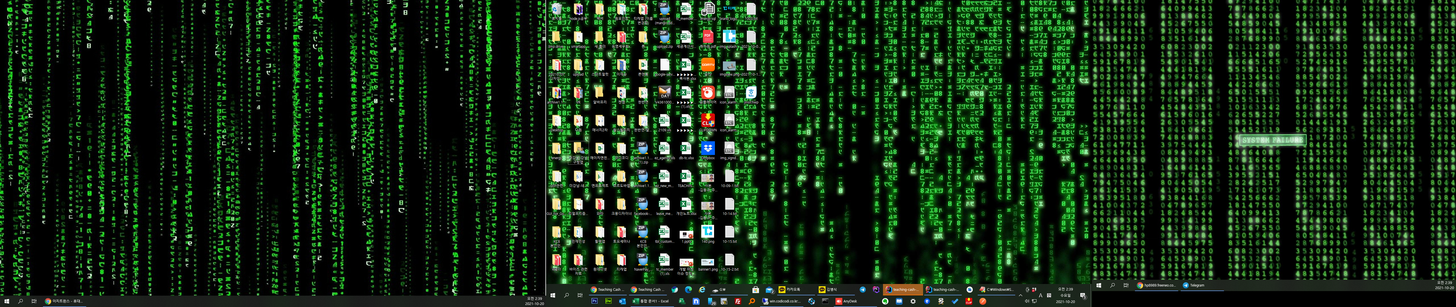1456x307 pixels.
Task: Switch to 이지트윈스 Chrome window on left taskbar
Action: (65, 301)
